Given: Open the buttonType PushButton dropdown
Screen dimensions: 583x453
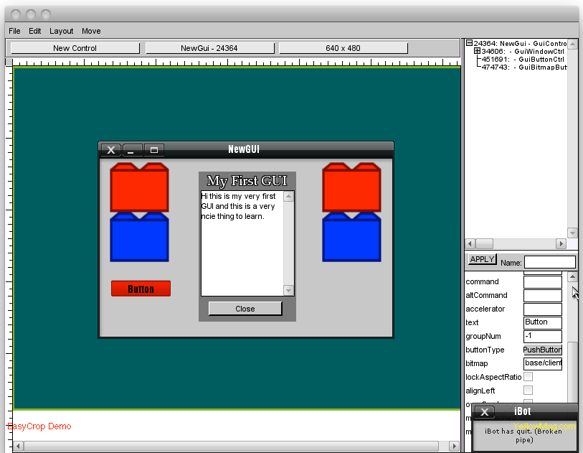Looking at the screenshot, I should click(543, 350).
